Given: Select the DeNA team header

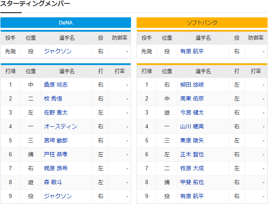Looking at the screenshot, I should [x=66, y=22].
